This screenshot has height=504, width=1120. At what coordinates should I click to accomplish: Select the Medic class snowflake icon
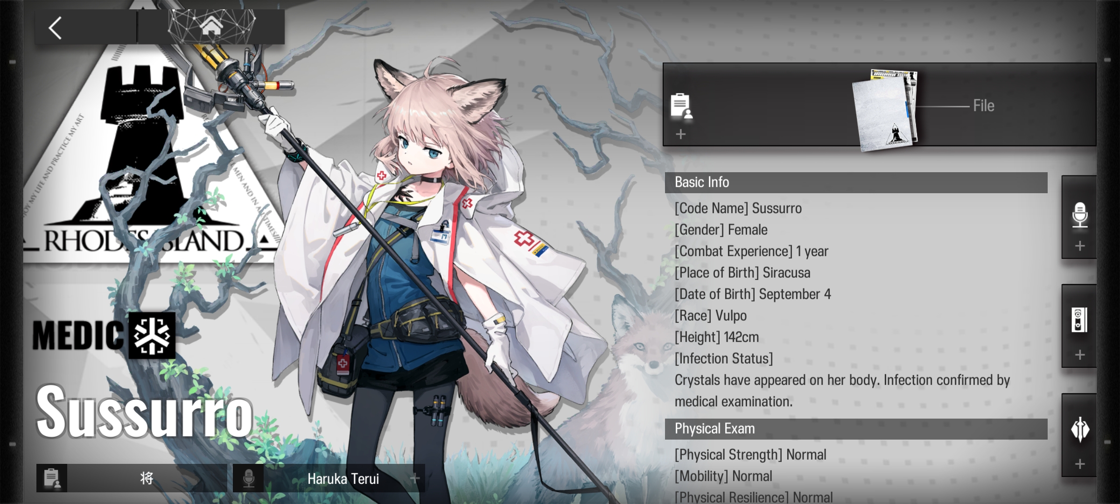pos(152,335)
